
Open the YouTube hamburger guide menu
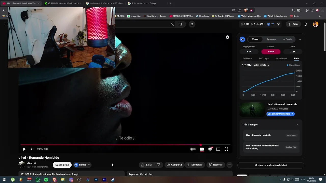tap(6, 24)
